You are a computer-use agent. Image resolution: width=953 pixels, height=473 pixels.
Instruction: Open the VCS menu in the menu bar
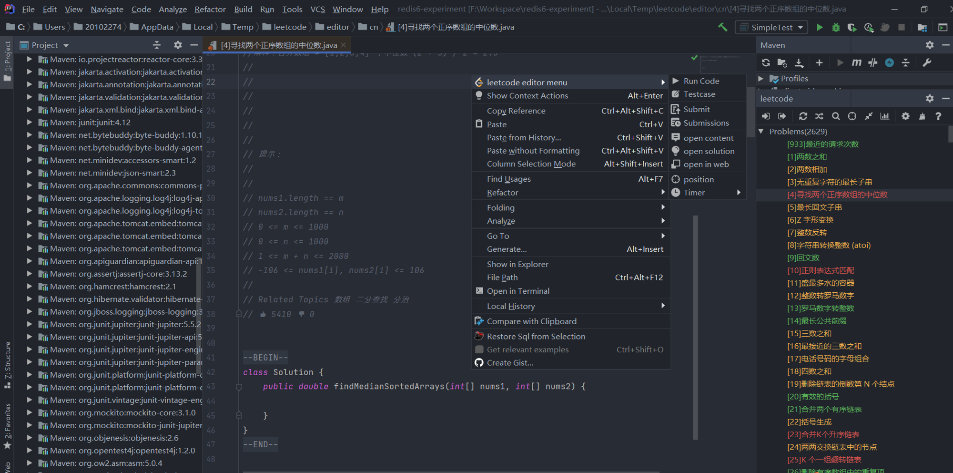coord(318,9)
